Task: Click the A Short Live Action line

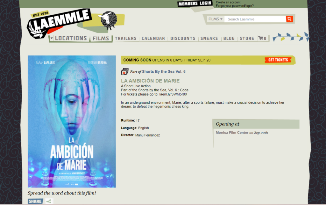Action: coord(136,86)
